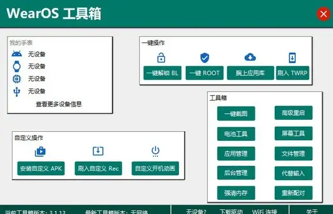333x214 pixels.
Task: Click the 最新工具箱版本 status text
Action: pos(117,212)
